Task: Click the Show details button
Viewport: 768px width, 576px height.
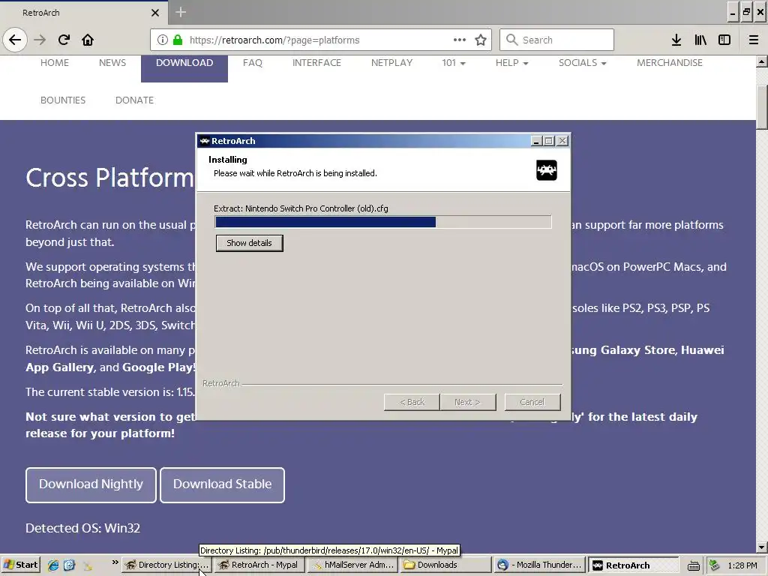Action: click(x=249, y=243)
